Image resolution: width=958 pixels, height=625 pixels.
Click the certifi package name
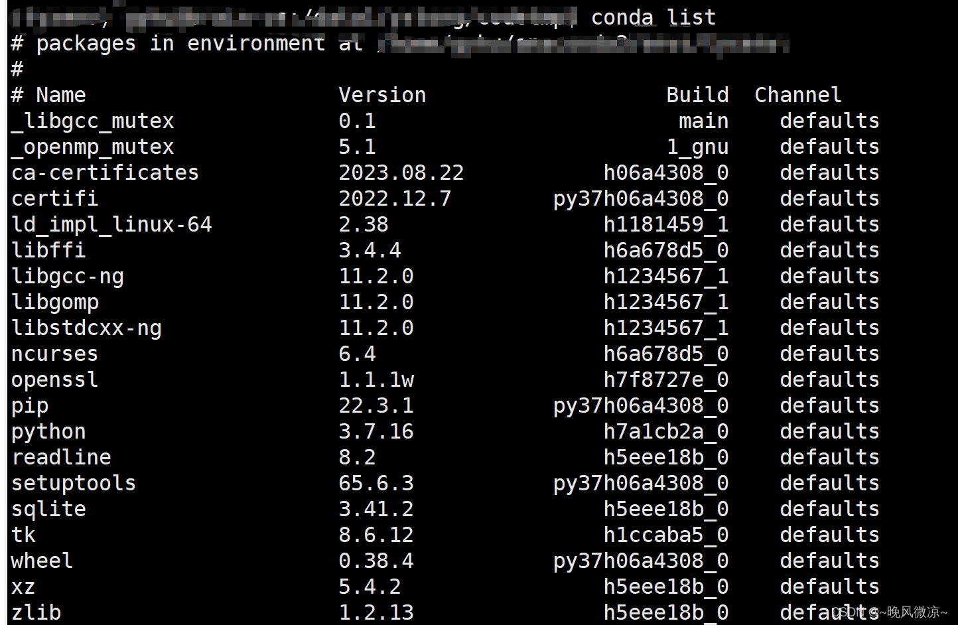55,198
